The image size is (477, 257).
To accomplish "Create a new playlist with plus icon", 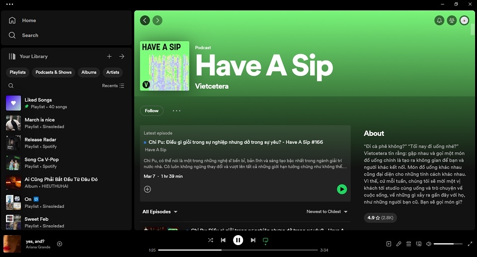I will (x=109, y=56).
